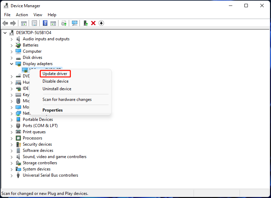The width and height of the screenshot is (271, 198).
Task: Click the Storage controllers icon
Action: coord(18,163)
